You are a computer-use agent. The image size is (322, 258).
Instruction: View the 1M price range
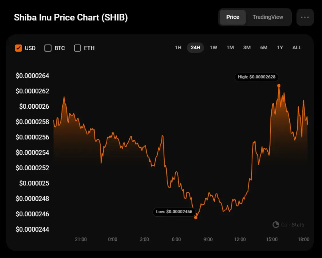pos(230,48)
